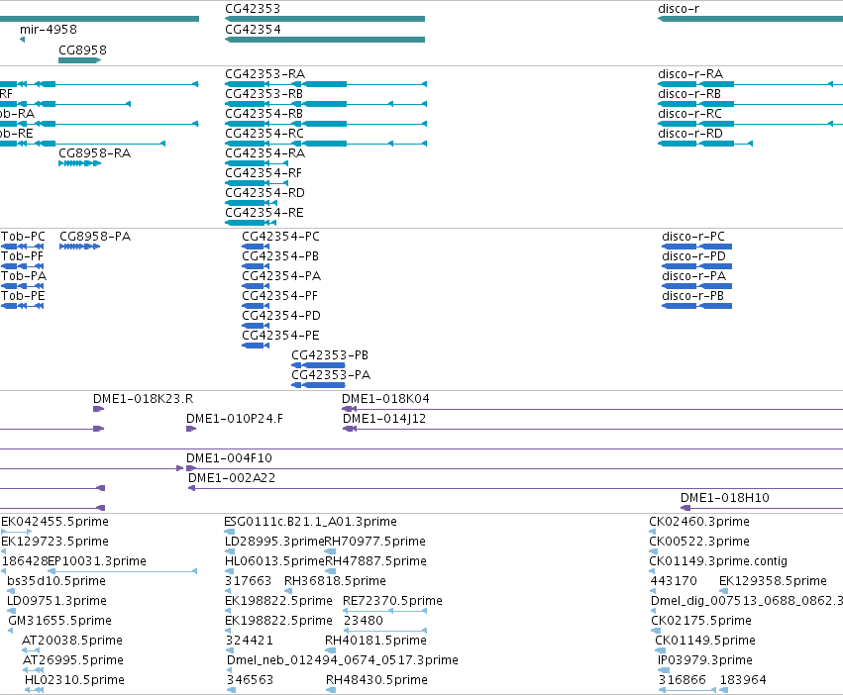Click transcript label CG42354-RC

click(x=264, y=134)
